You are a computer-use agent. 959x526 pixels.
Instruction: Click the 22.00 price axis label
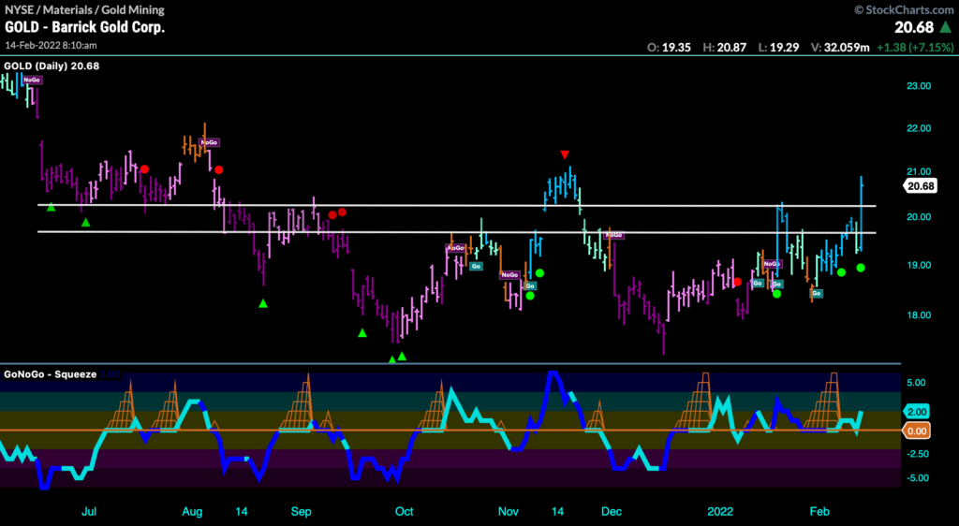click(919, 128)
